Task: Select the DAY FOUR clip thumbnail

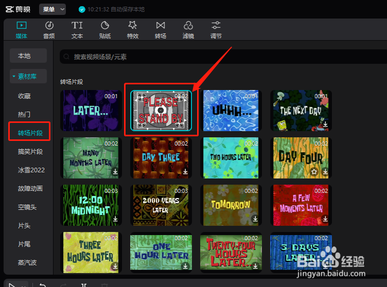Action: pos(301,158)
